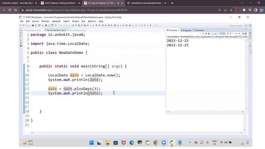The image size is (265, 149).
Task: Open the dropdown beside Display Selected Console
Action: (233, 34)
